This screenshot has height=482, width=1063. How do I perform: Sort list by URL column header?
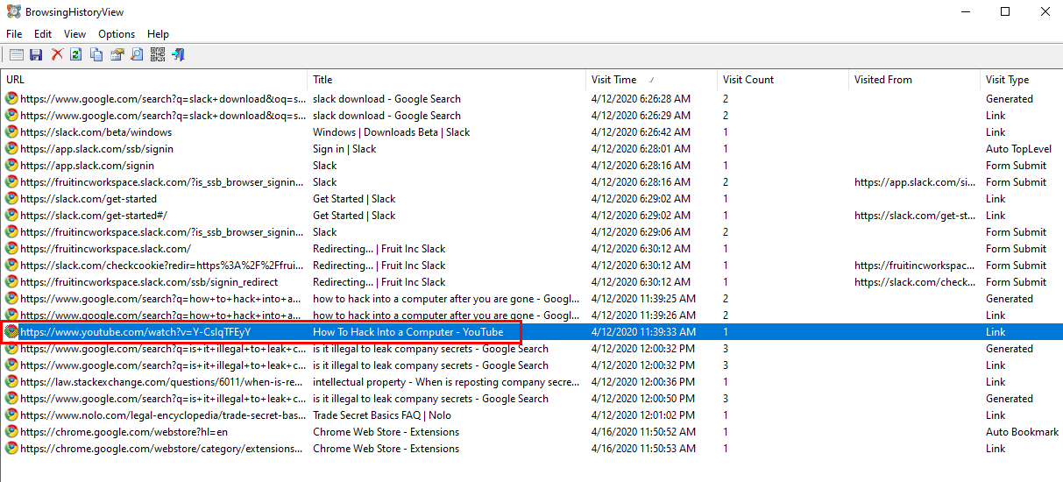(16, 80)
